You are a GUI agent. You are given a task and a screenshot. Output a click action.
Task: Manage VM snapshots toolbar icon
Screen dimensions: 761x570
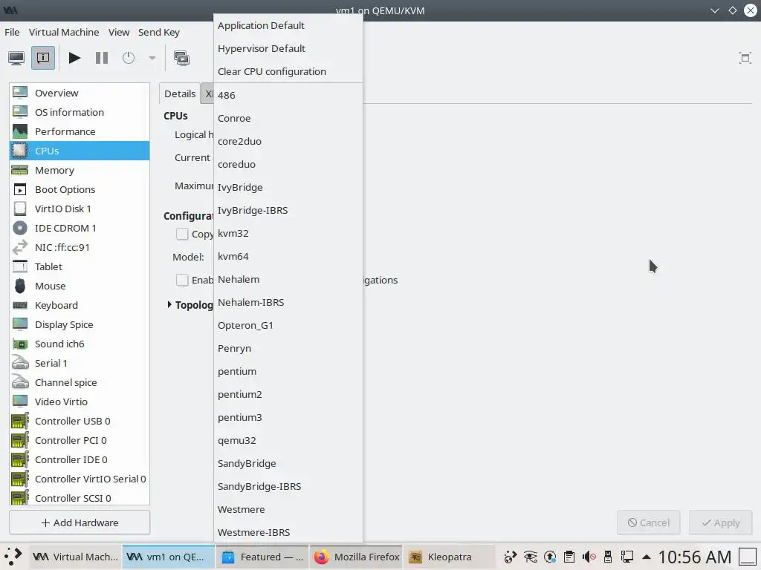click(182, 58)
